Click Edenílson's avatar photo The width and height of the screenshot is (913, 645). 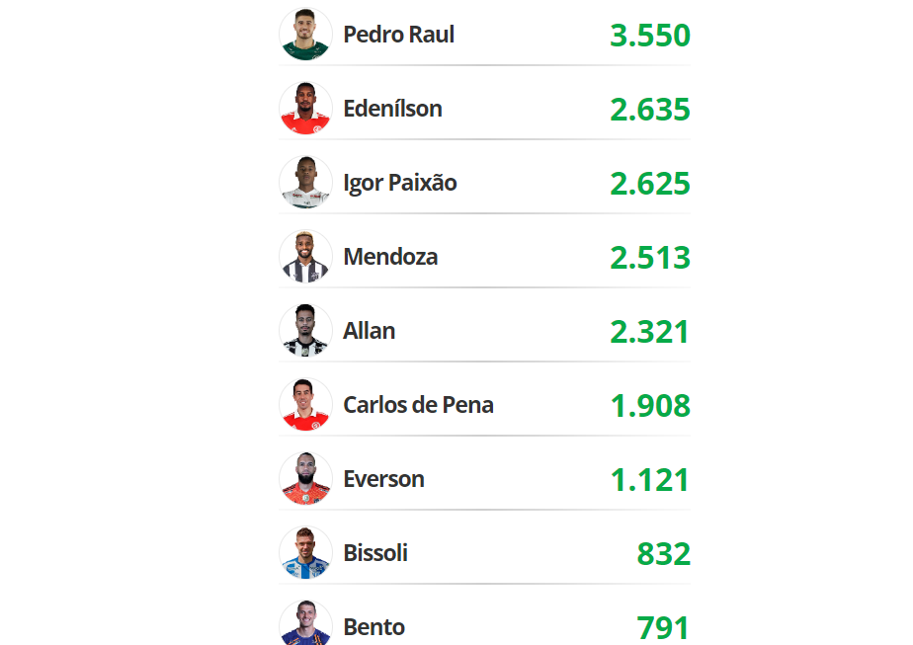click(305, 109)
